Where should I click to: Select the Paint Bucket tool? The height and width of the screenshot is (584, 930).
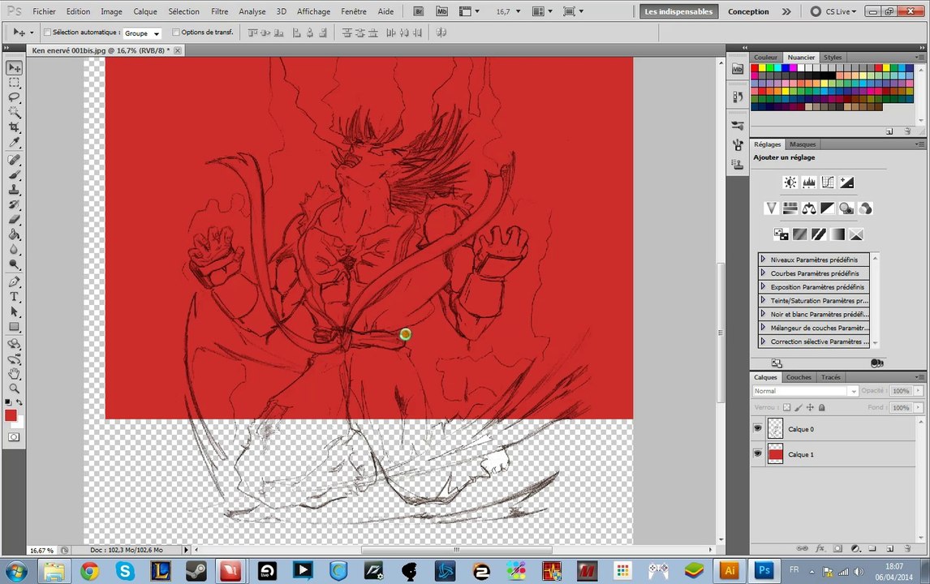tap(15, 234)
